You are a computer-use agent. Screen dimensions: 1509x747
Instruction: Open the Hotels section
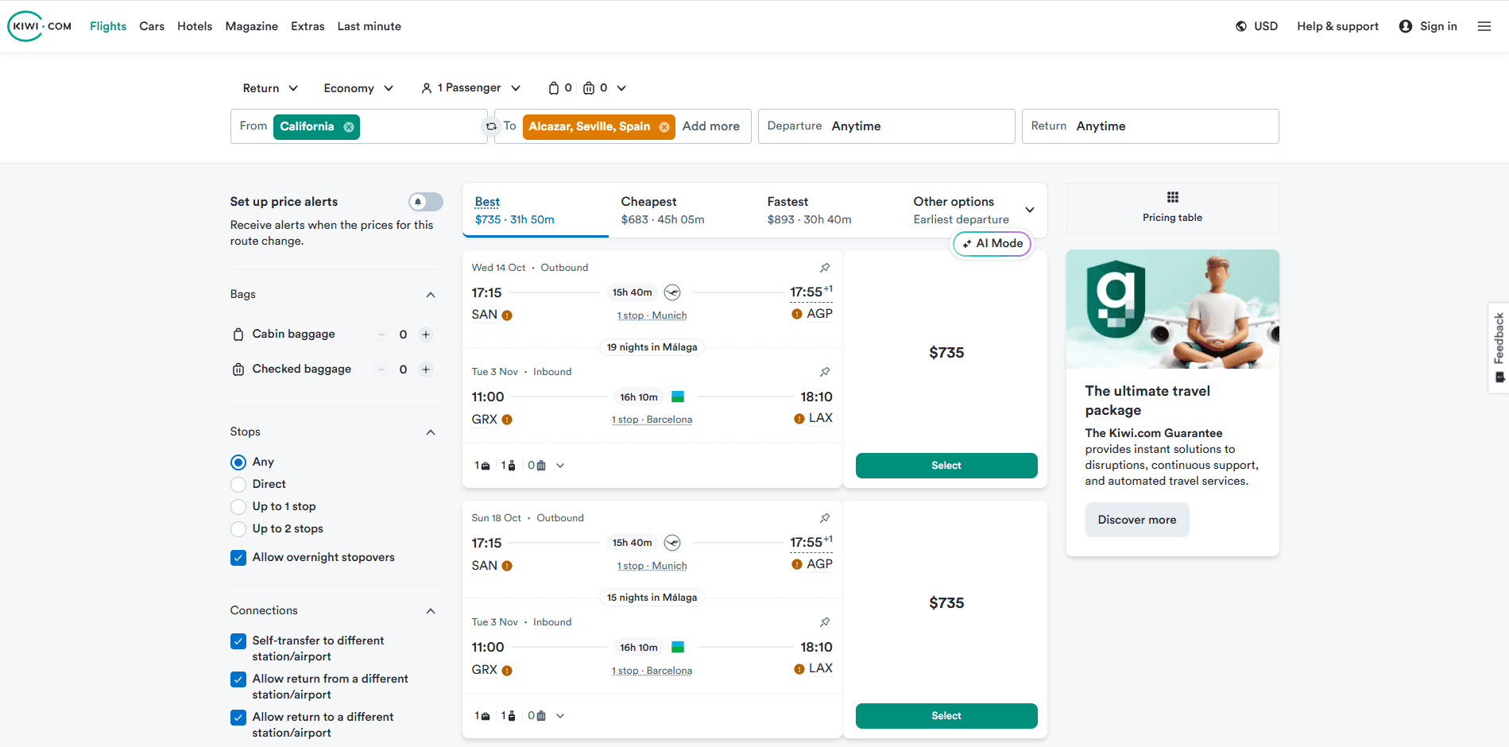click(x=194, y=25)
